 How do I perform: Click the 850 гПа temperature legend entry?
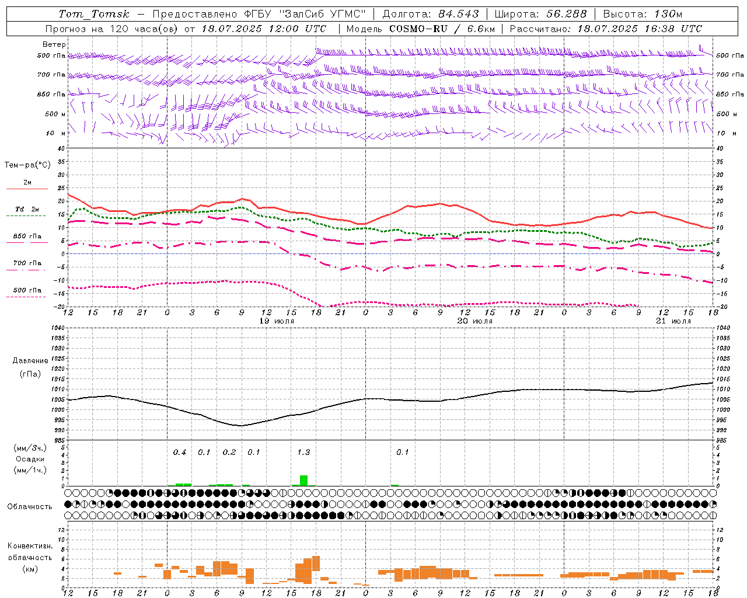27,237
